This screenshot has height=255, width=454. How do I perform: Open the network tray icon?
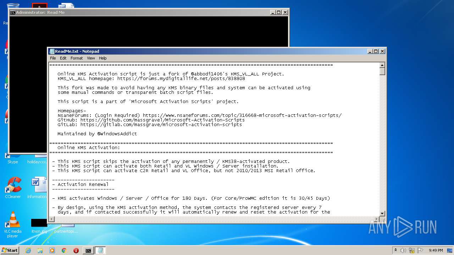(412, 250)
